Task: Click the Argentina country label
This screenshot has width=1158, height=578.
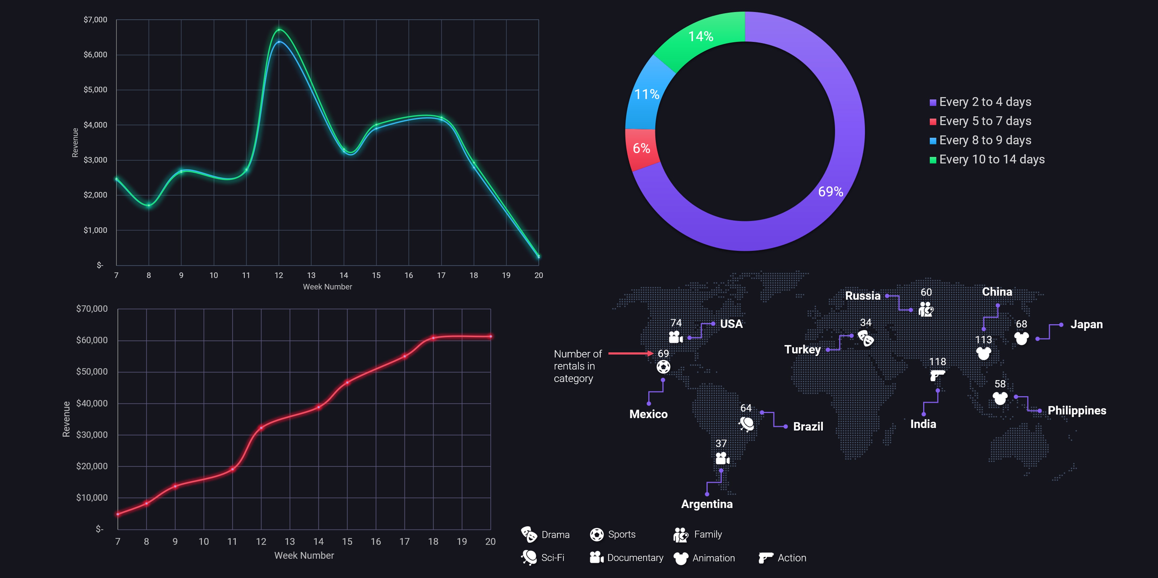Action: (707, 504)
